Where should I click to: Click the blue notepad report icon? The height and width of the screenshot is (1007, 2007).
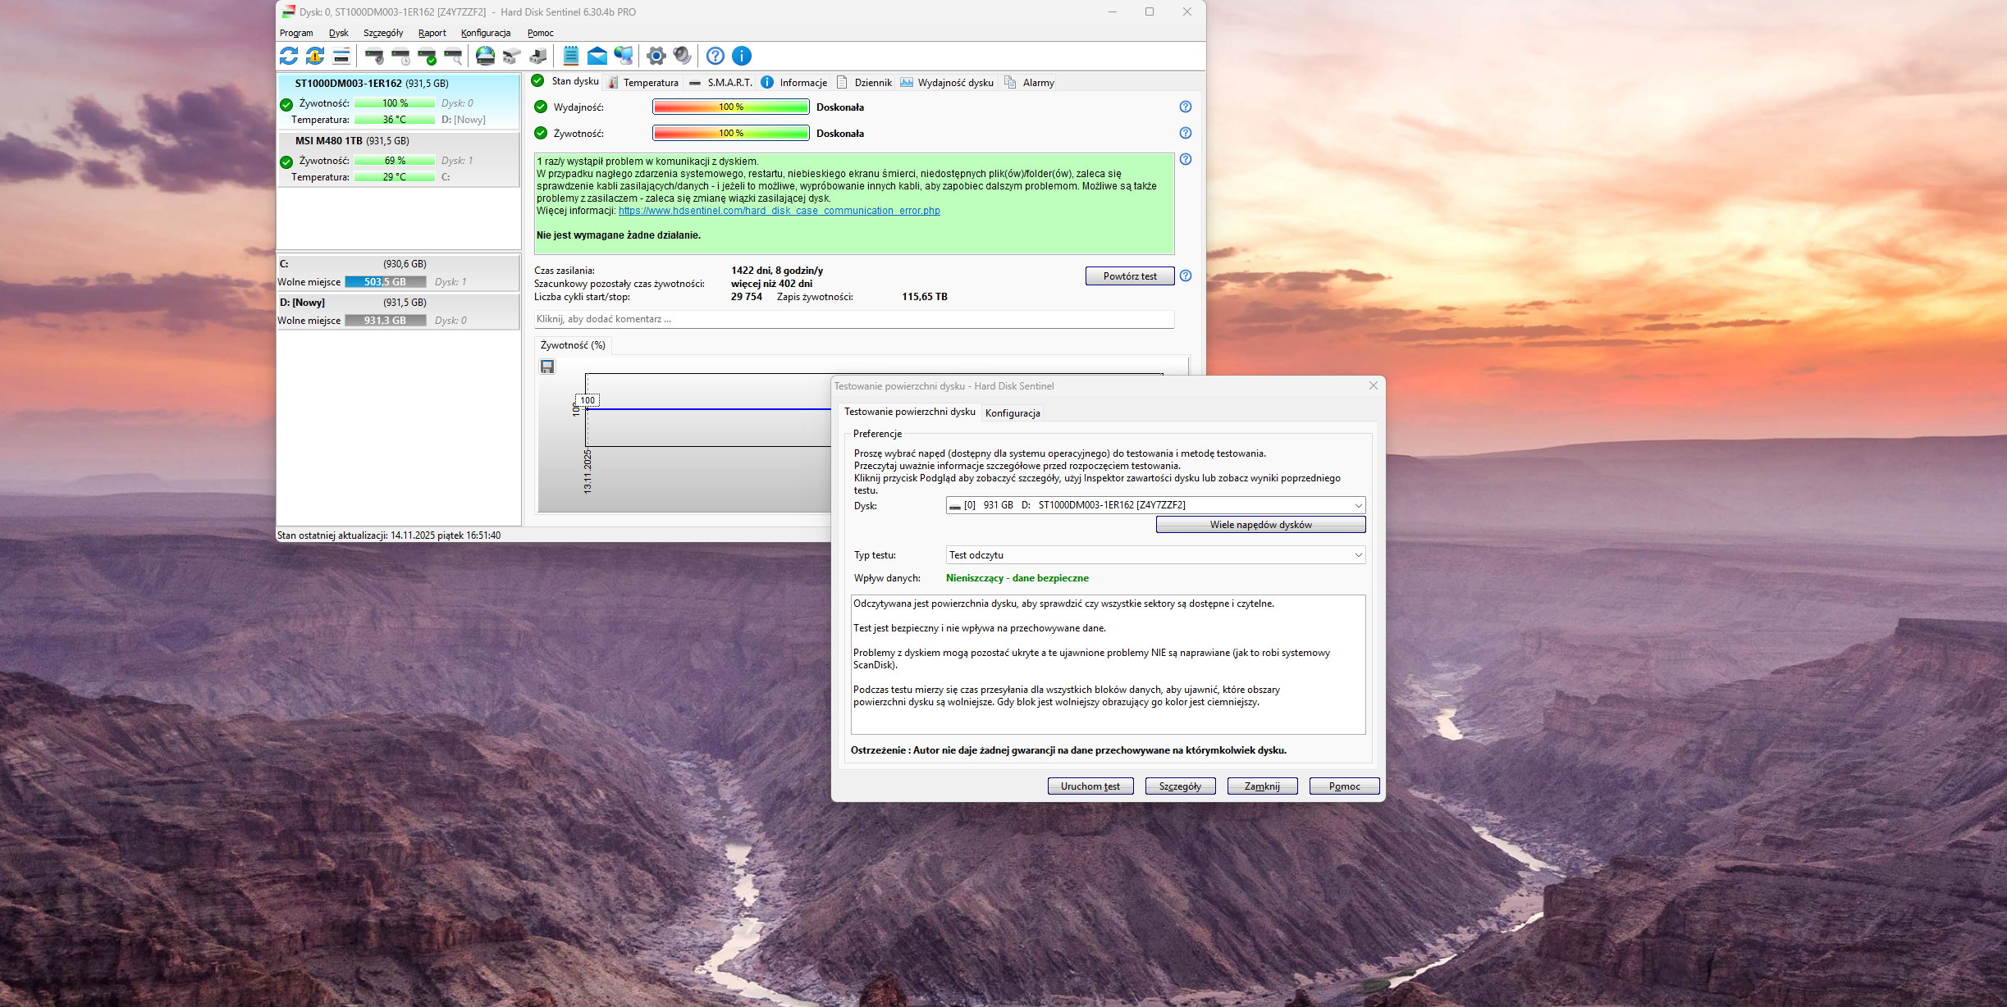pyautogui.click(x=571, y=56)
